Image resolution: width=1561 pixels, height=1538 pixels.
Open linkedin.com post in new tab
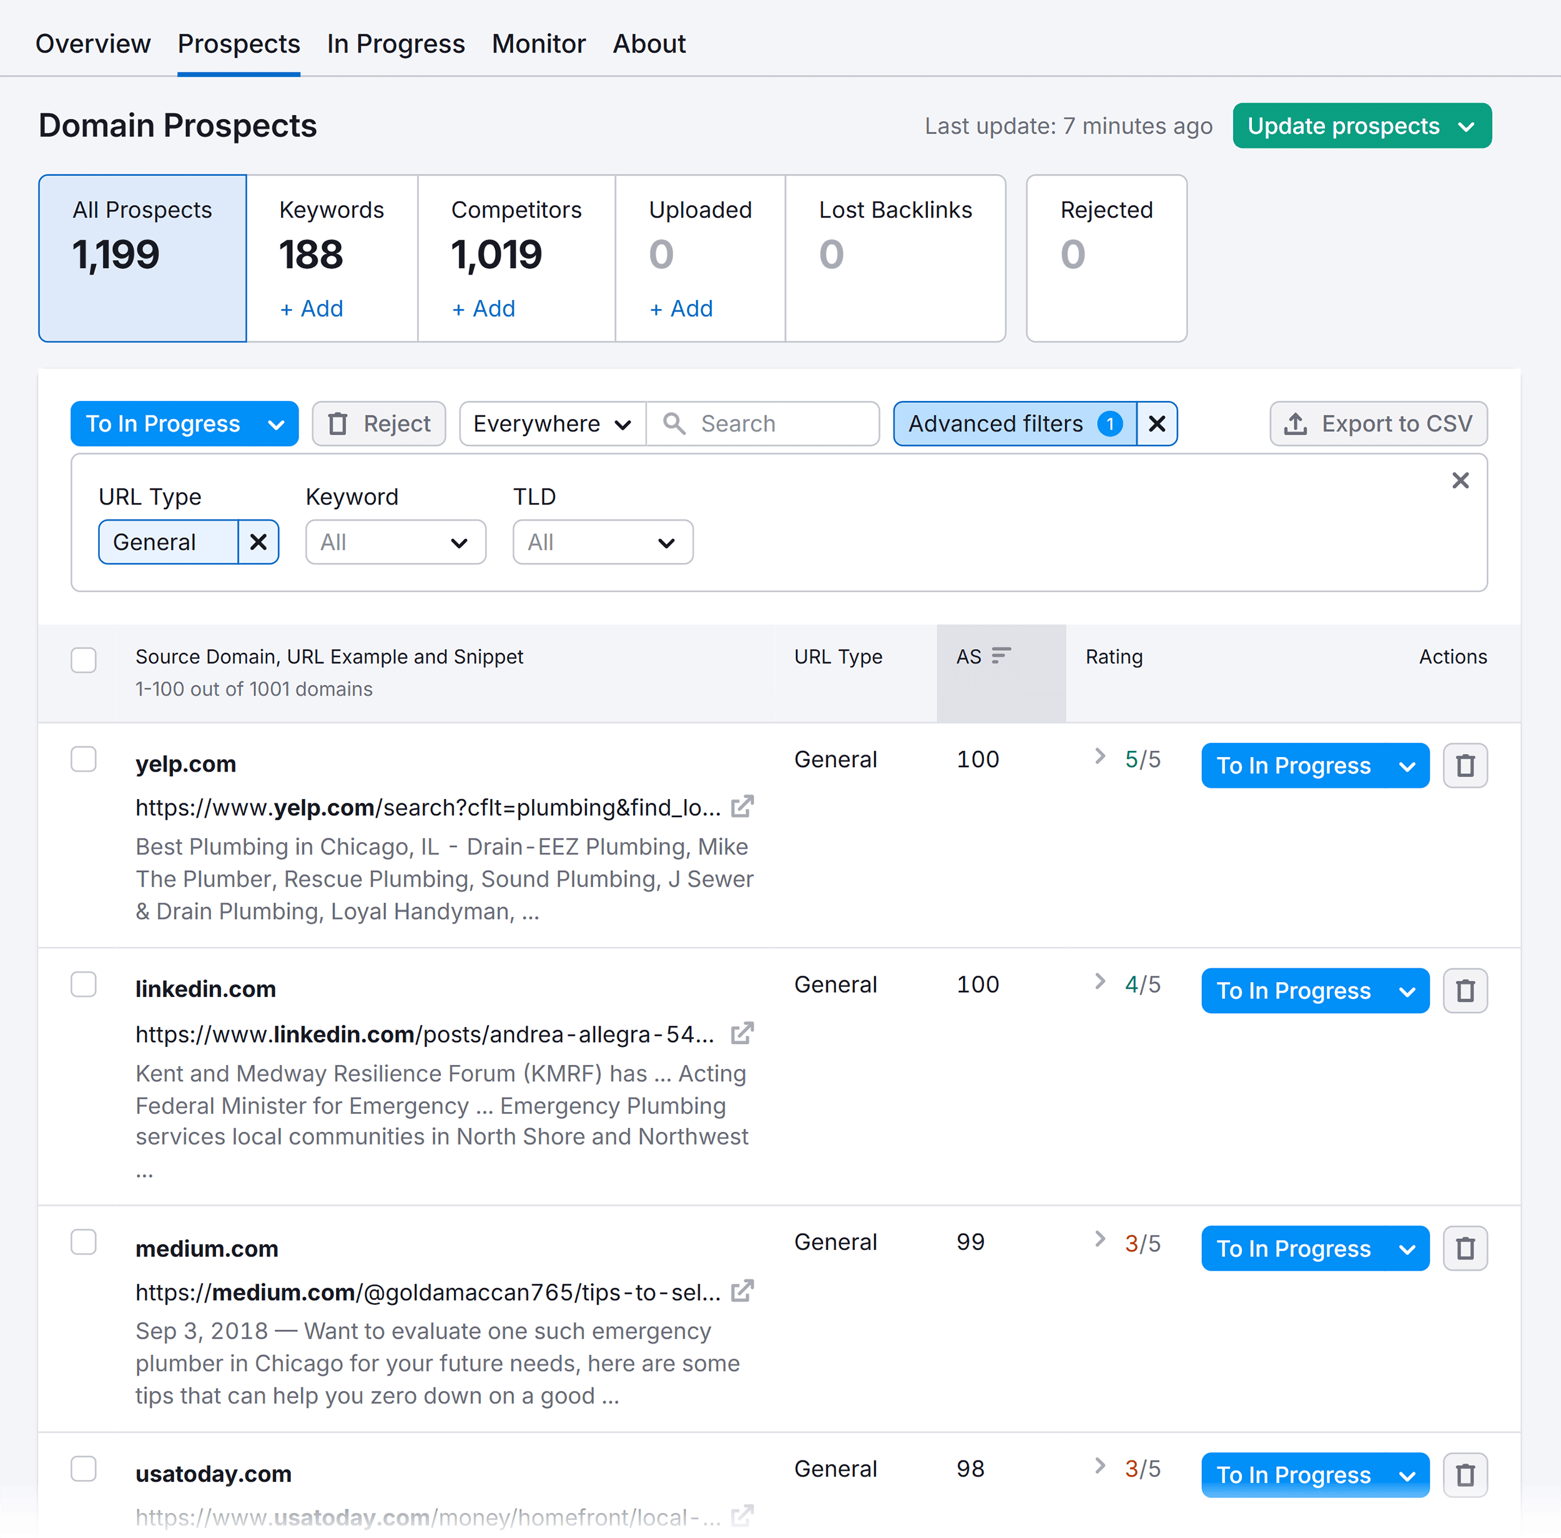pos(741,1033)
